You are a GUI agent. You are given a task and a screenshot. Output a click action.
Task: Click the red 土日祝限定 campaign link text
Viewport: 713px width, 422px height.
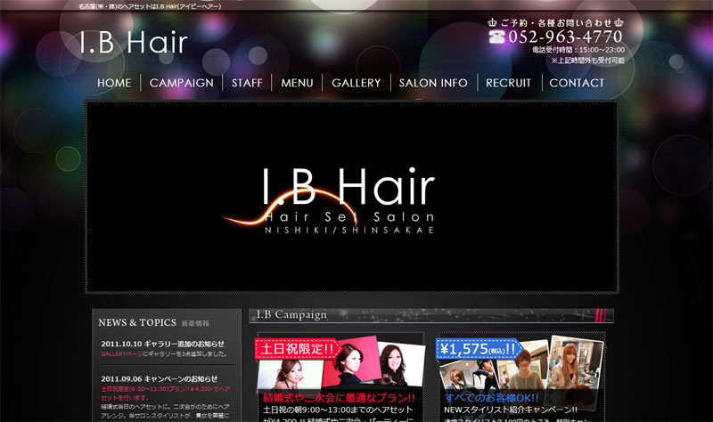(x=166, y=393)
